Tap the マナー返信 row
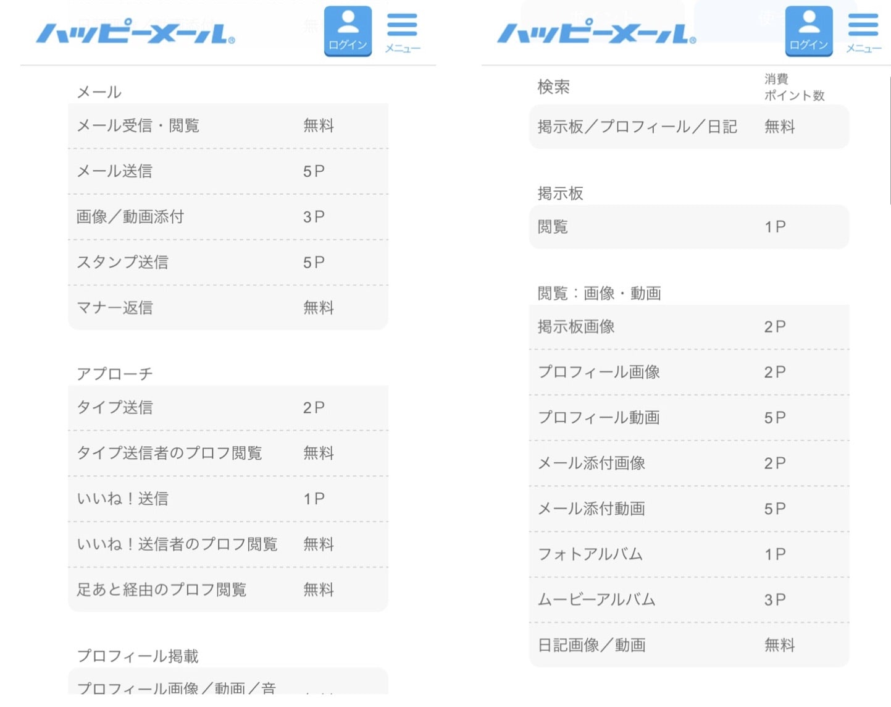This screenshot has height=707, width=891. pos(228,308)
